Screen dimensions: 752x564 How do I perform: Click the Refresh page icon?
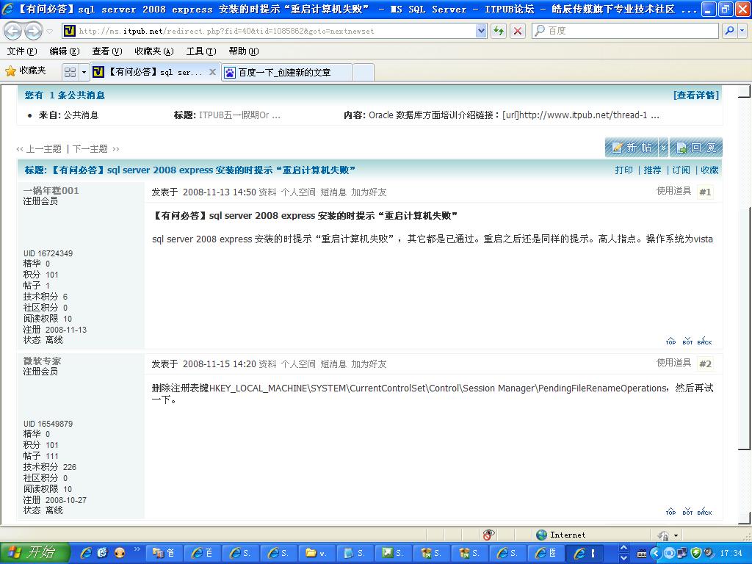pyautogui.click(x=499, y=31)
